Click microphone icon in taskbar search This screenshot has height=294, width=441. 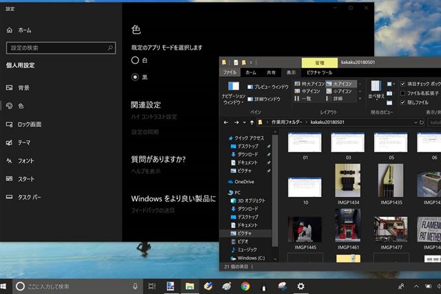click(135, 286)
